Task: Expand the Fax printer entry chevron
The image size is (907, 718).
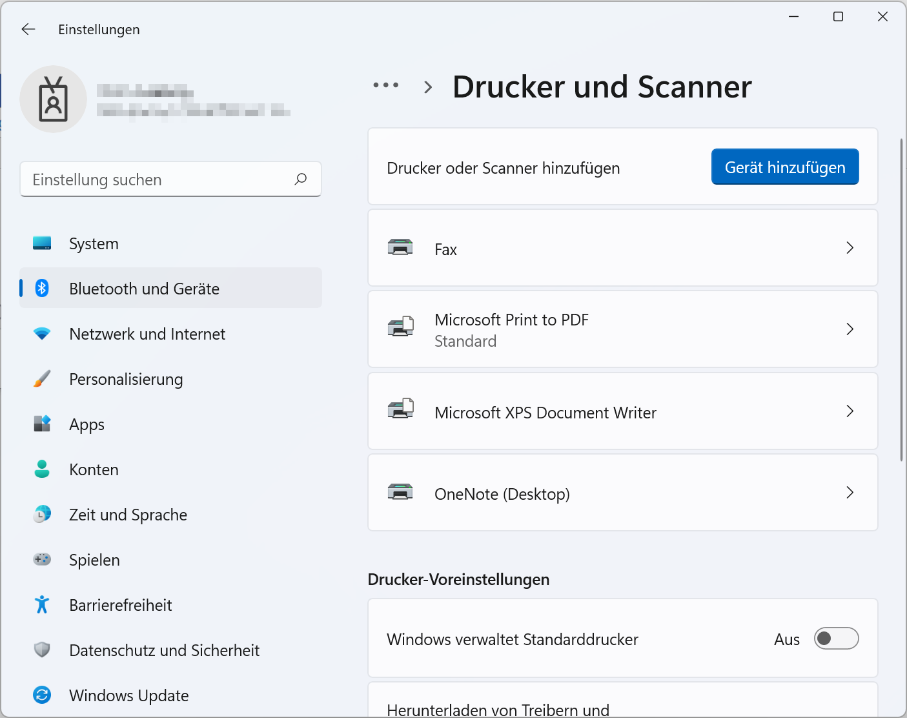Action: point(850,248)
